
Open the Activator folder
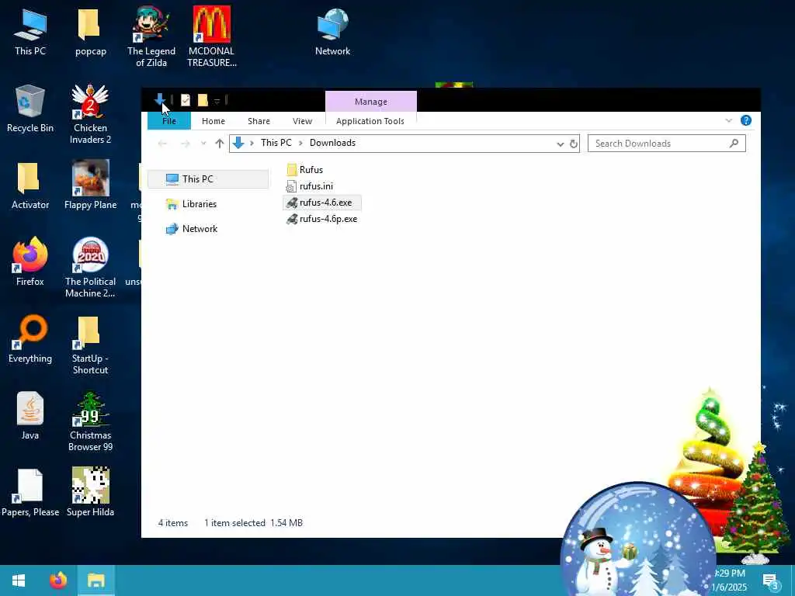point(30,185)
